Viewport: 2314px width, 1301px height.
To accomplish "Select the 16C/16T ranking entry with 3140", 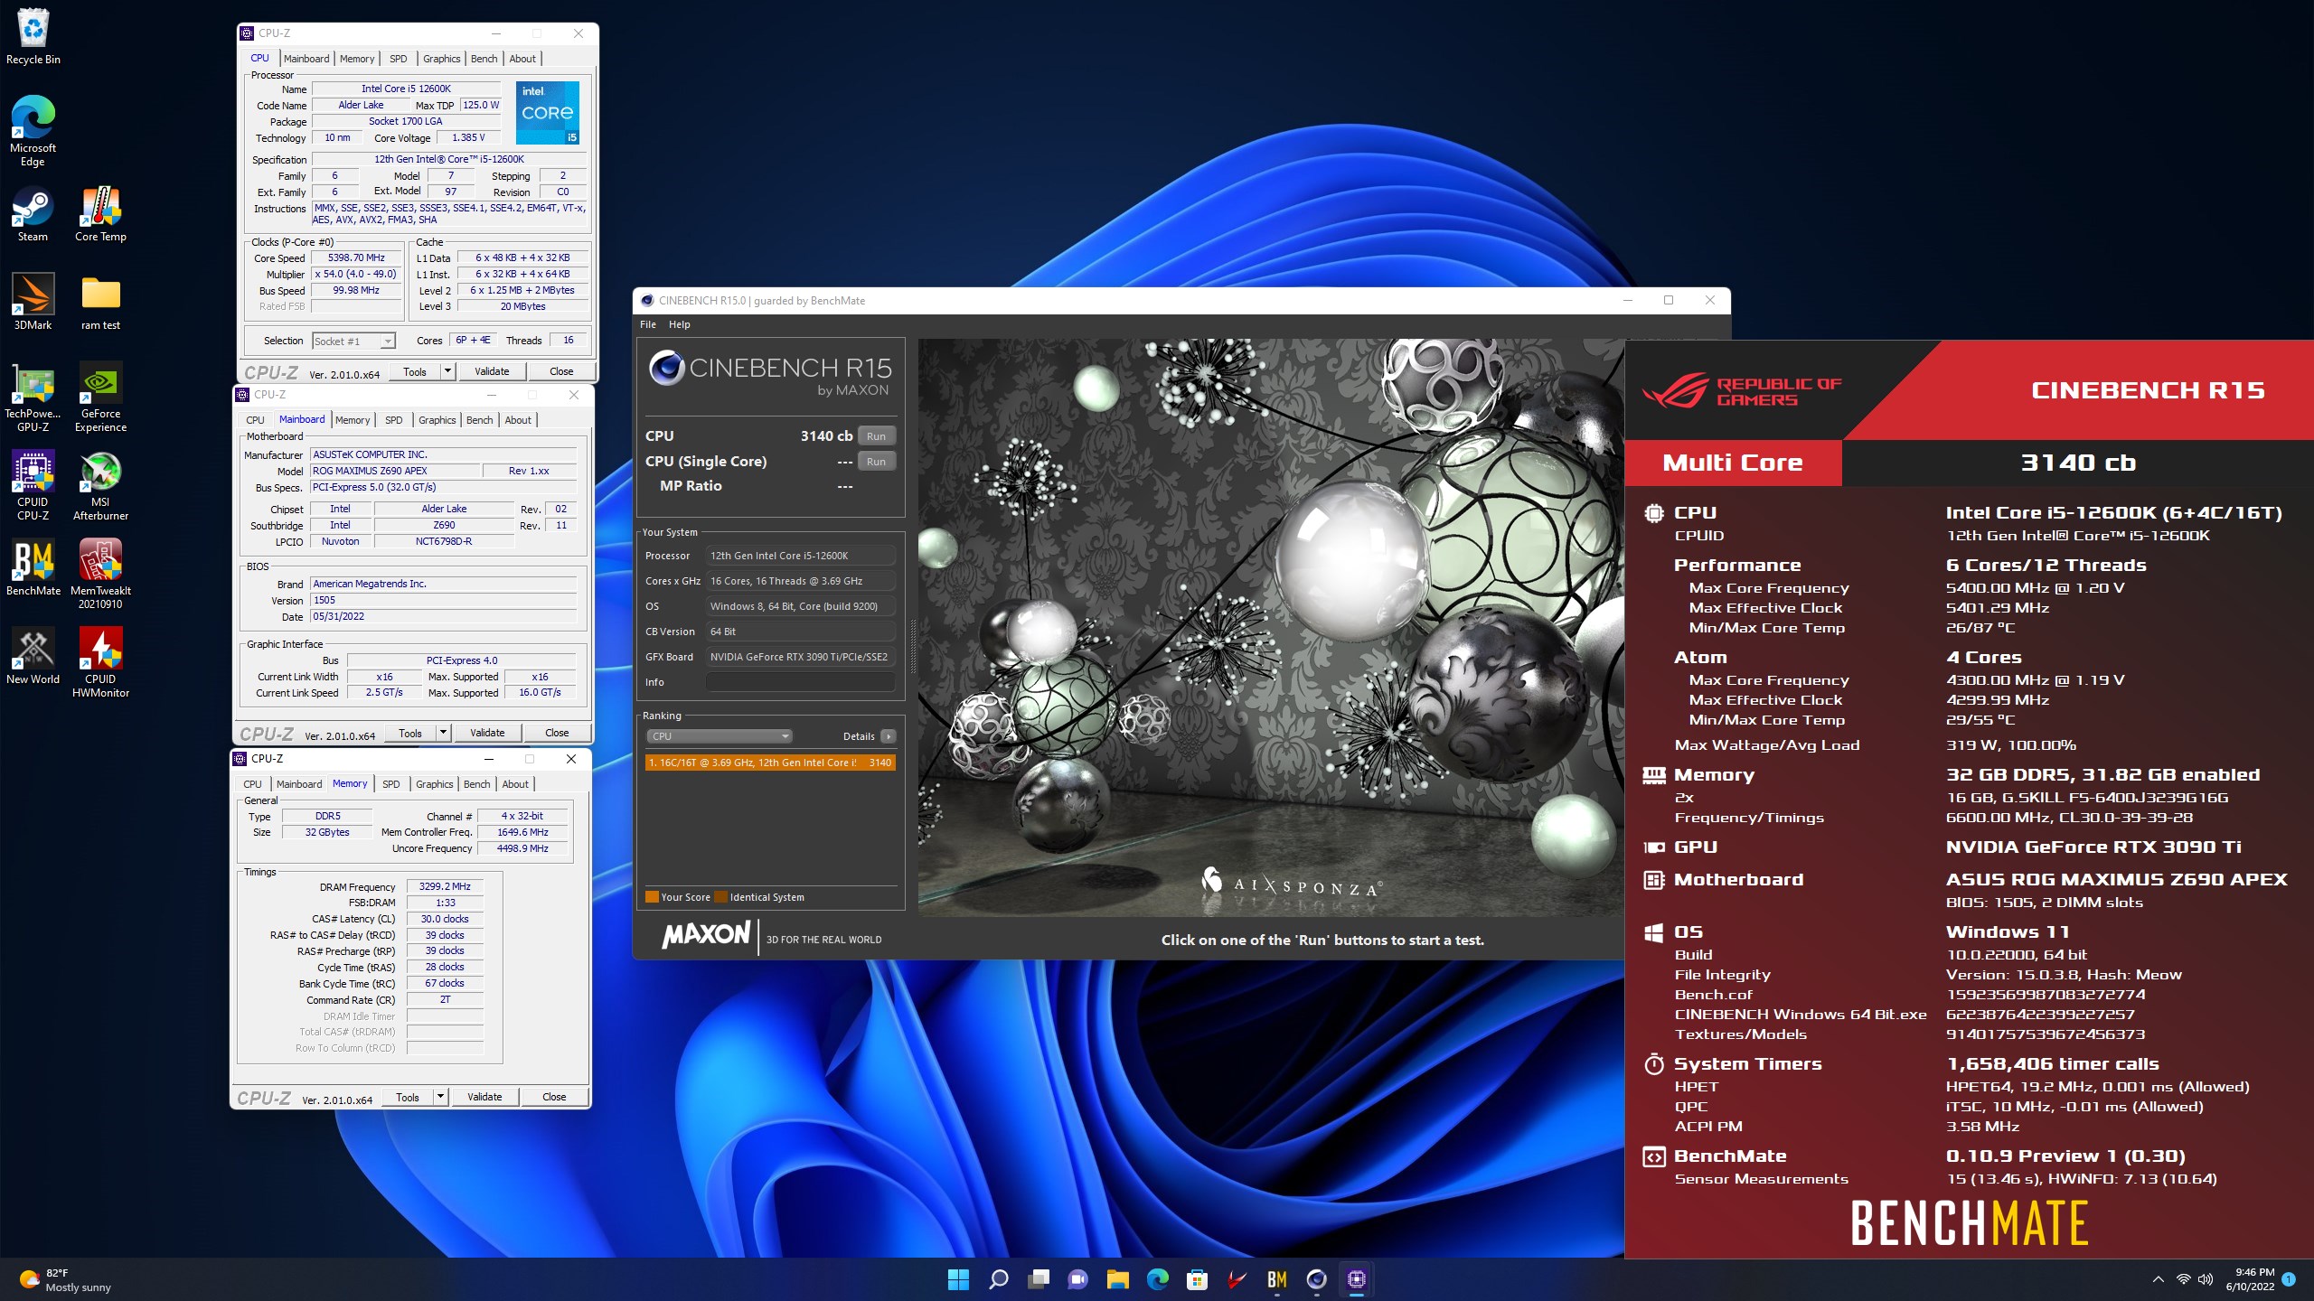I will [x=770, y=763].
